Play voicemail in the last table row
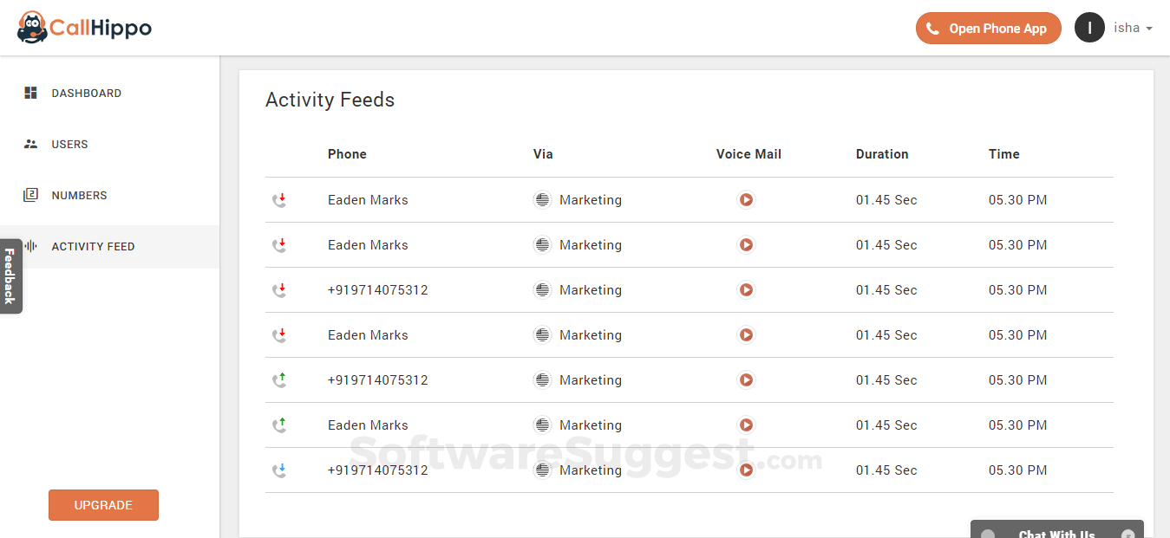This screenshot has width=1170, height=538. [746, 470]
